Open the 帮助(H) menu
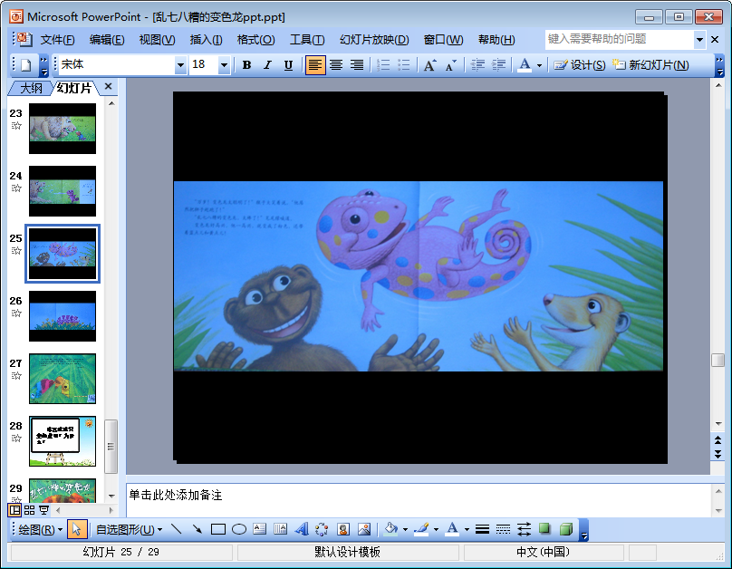 click(x=496, y=40)
